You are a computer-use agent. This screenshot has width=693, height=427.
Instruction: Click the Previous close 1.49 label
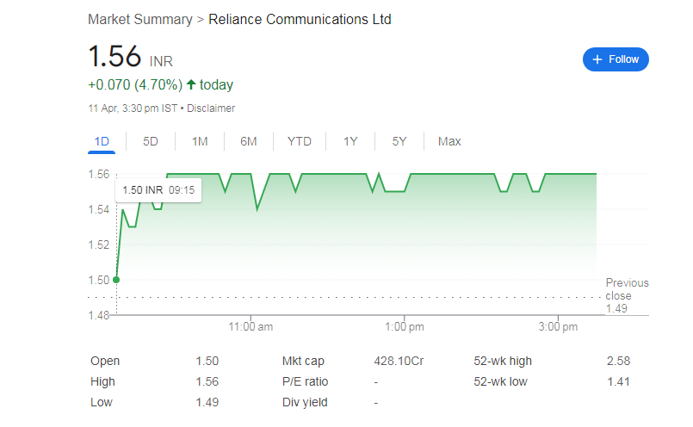tap(627, 295)
